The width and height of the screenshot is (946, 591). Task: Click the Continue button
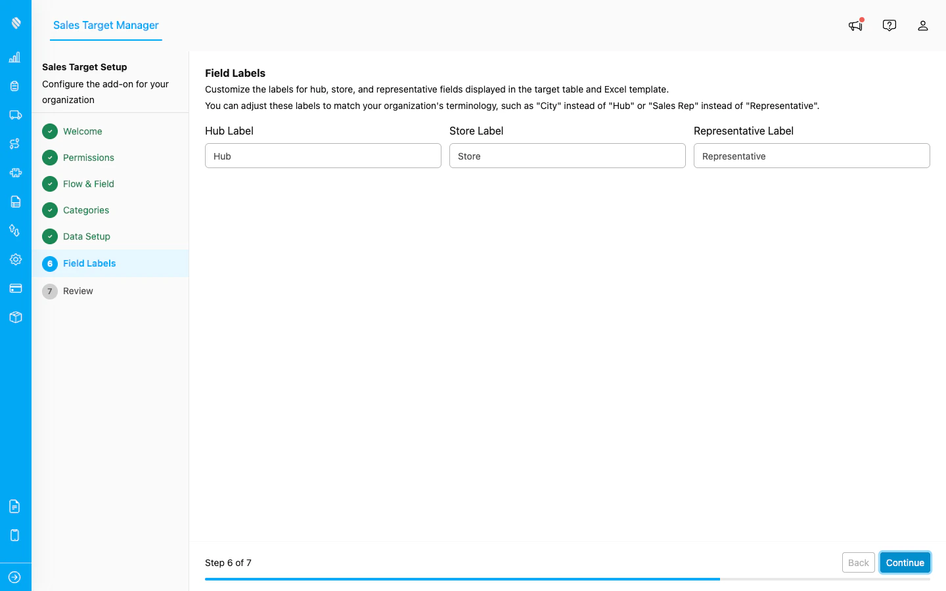click(x=905, y=563)
